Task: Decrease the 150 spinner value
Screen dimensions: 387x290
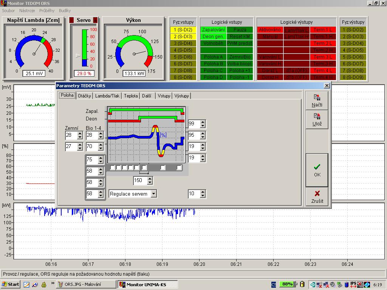Action: (150, 182)
